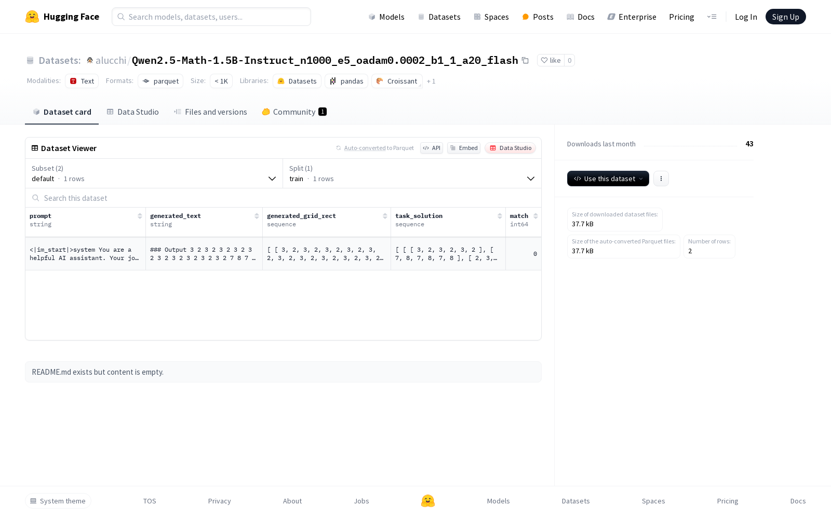The width and height of the screenshot is (831, 519).
Task: Go to Spaces in top navigation
Action: point(491,17)
